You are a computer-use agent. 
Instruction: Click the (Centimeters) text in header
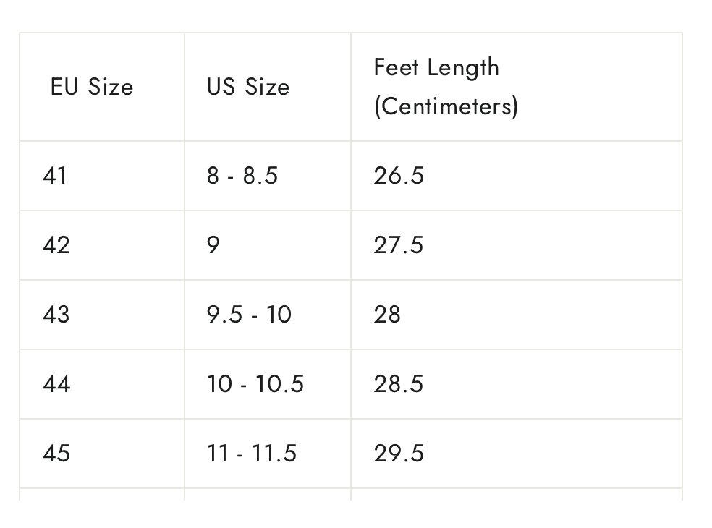pos(446,106)
